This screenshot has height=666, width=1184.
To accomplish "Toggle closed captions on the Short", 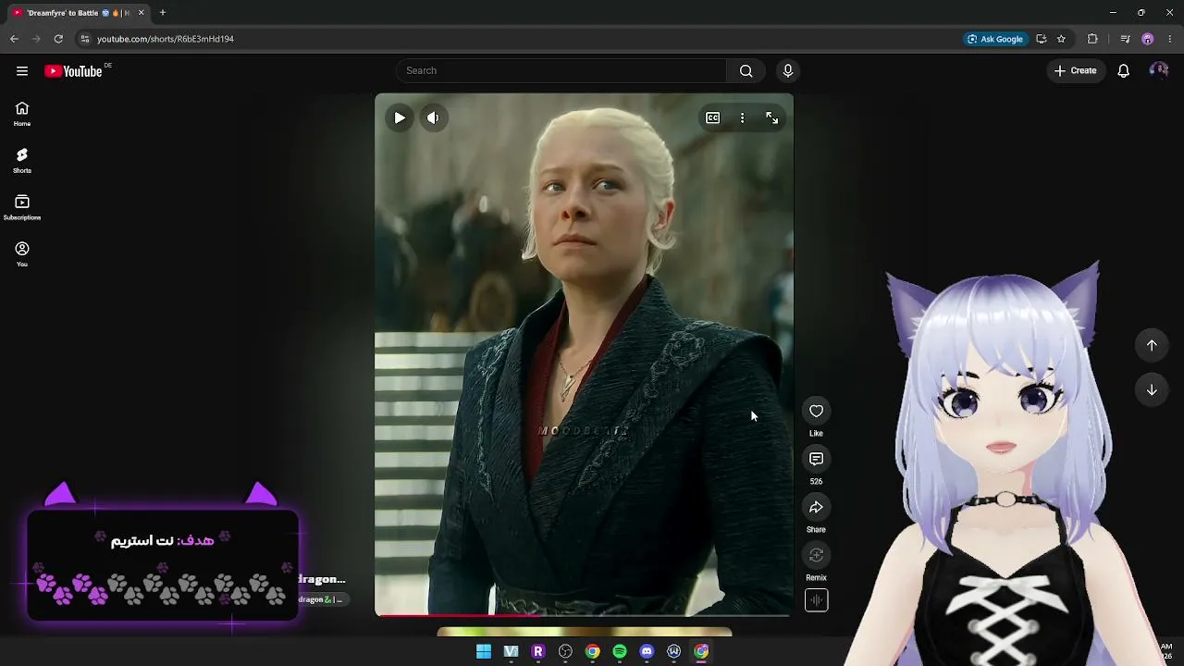I will pyautogui.click(x=713, y=118).
